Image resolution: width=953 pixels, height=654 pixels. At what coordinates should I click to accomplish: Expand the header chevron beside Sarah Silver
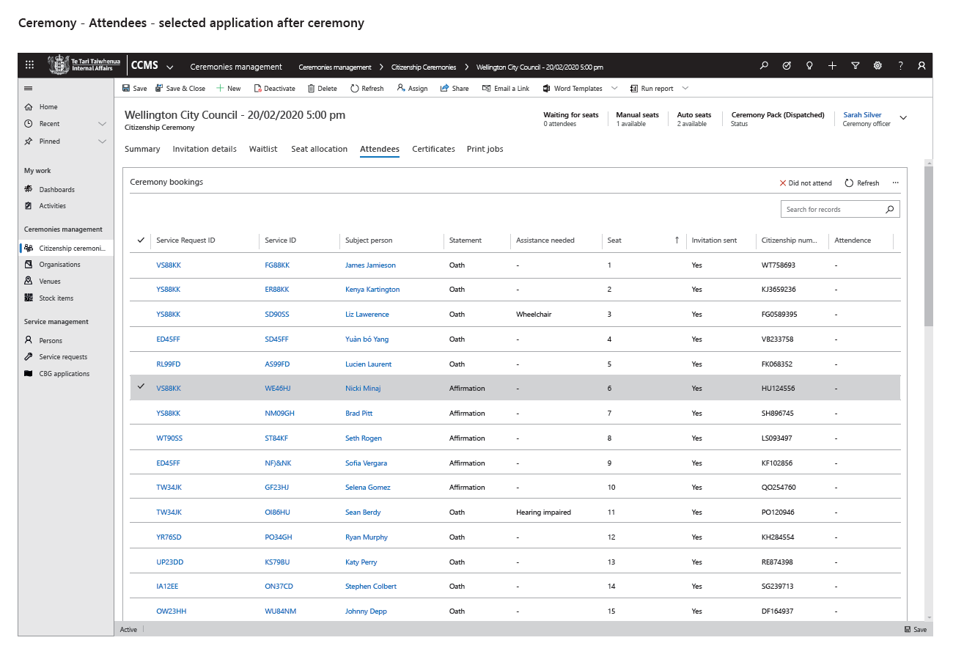click(903, 118)
